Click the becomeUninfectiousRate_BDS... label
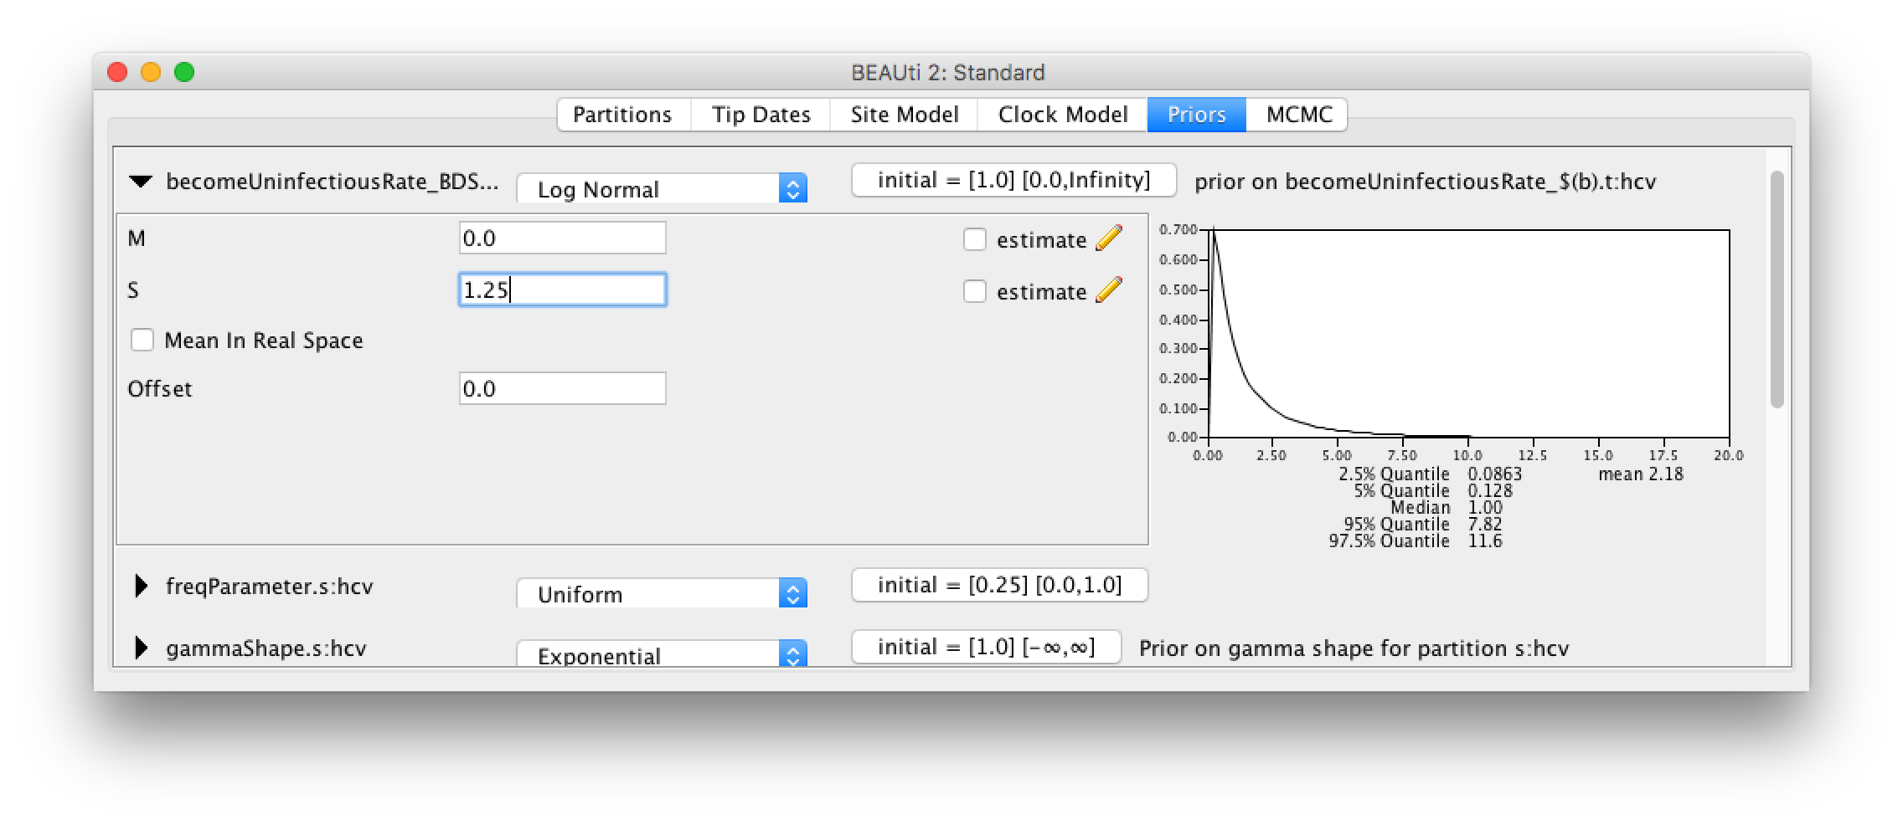This screenshot has height=825, width=1903. pos(332,181)
